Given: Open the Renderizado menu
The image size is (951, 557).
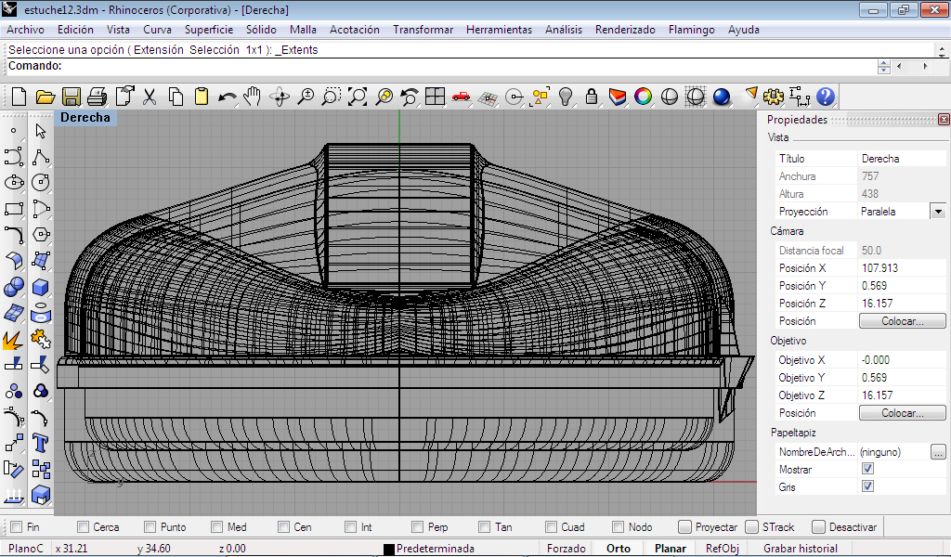Looking at the screenshot, I should tap(625, 30).
